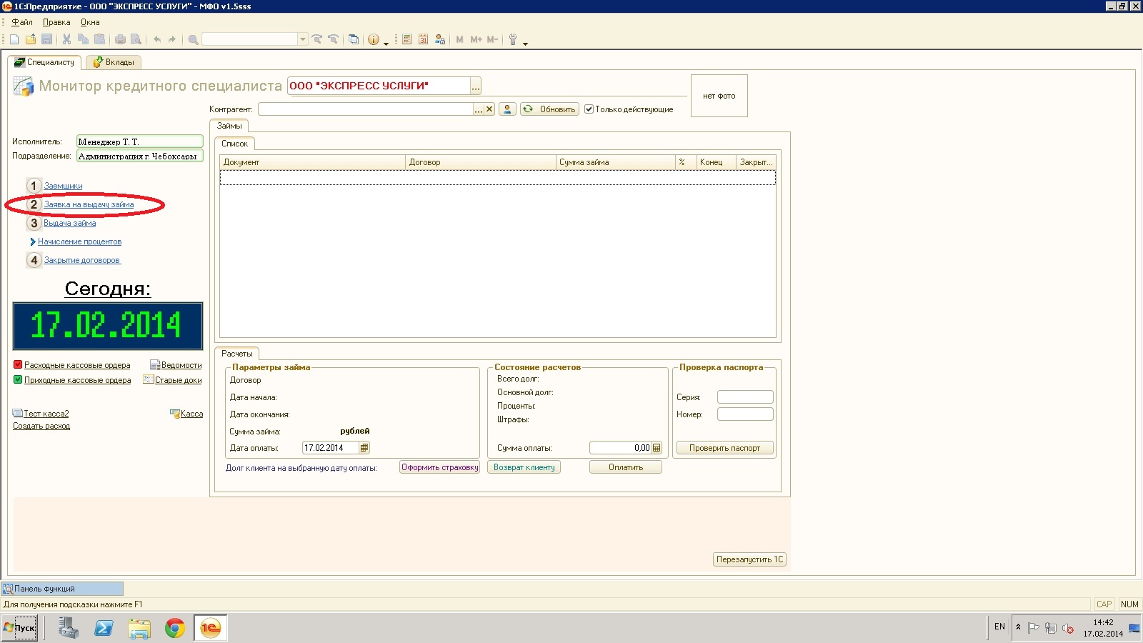Image resolution: width=1143 pixels, height=643 pixels.
Task: Click the Redo arrow toolbar icon
Action: pos(172,39)
